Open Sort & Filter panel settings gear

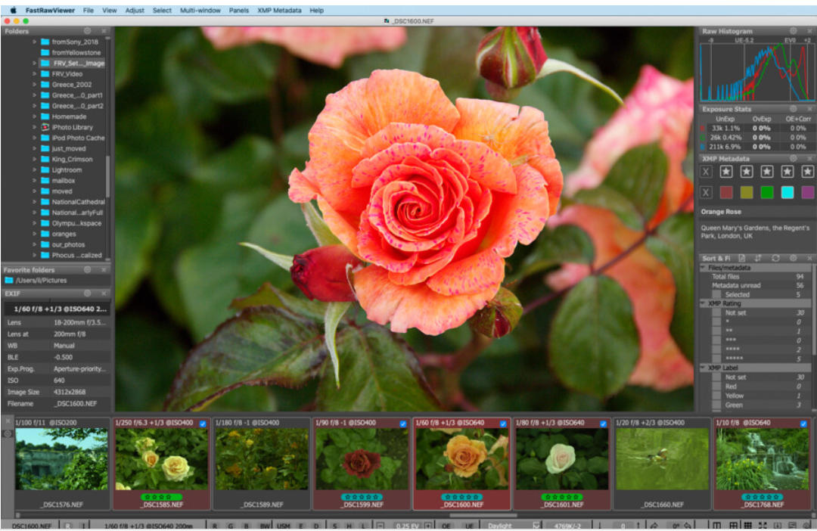click(793, 259)
